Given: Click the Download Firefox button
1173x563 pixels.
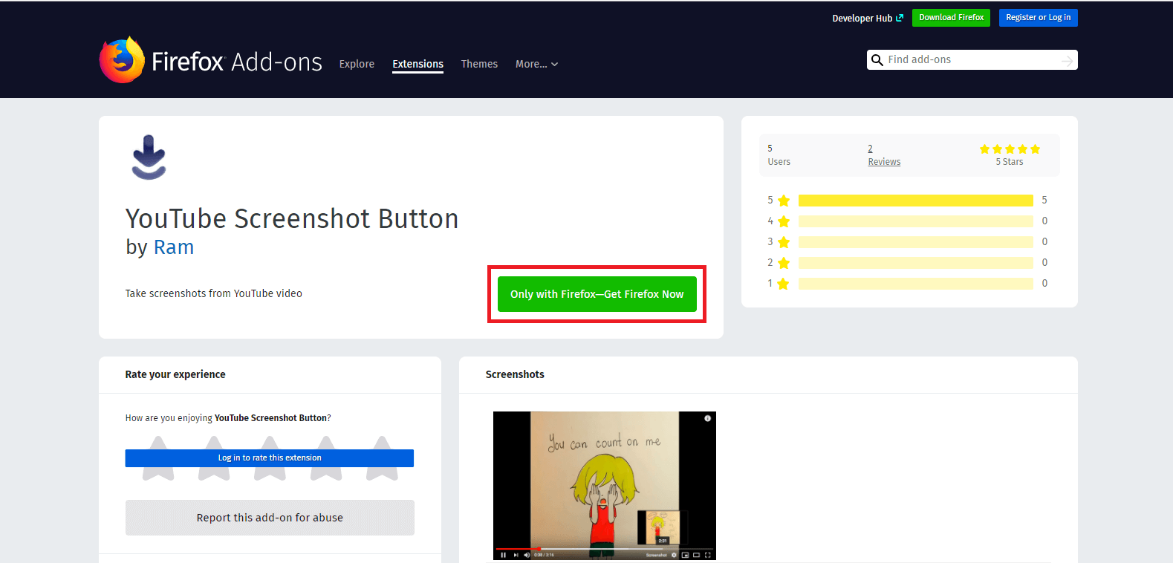Looking at the screenshot, I should [951, 17].
